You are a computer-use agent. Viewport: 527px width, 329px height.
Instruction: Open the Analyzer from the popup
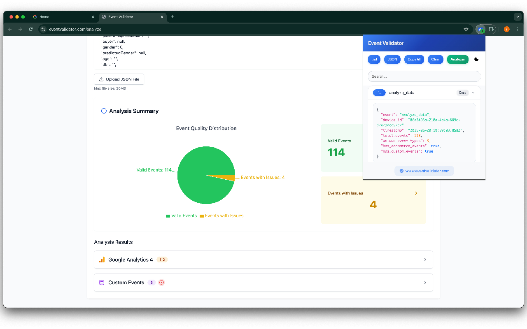[458, 59]
